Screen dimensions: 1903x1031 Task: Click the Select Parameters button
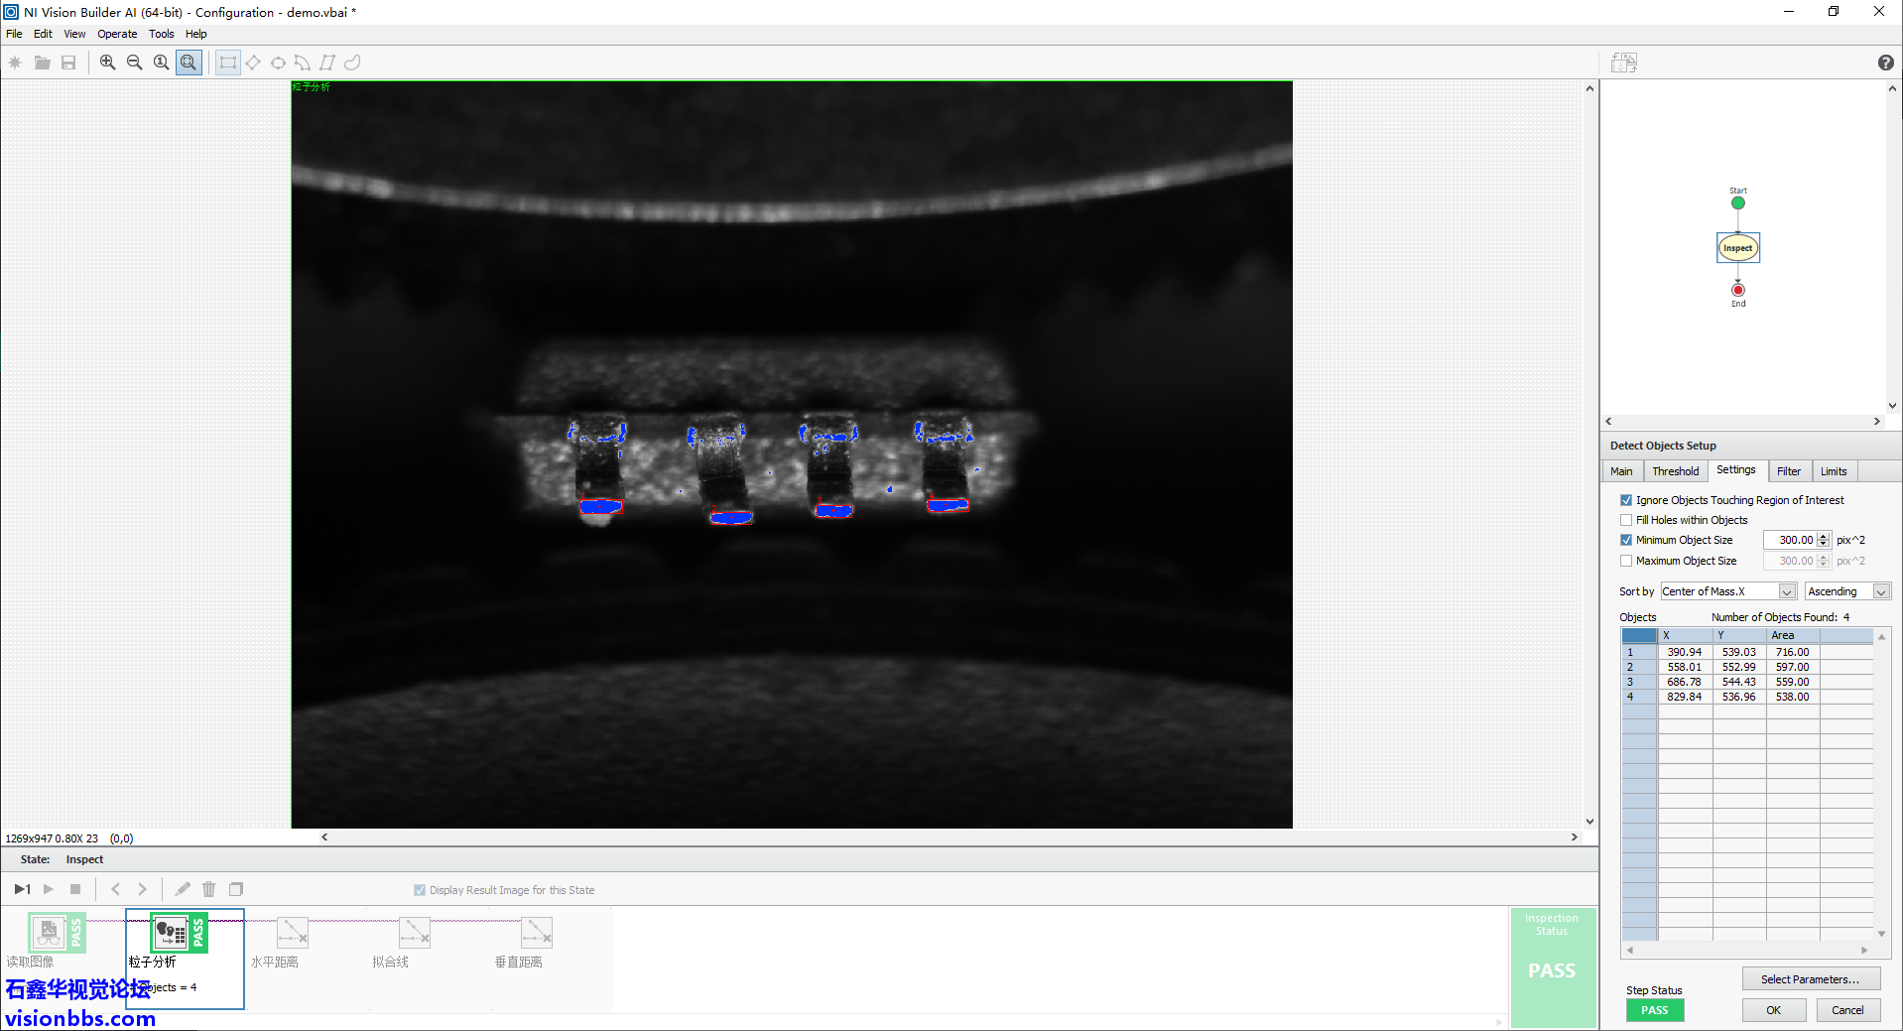(x=1811, y=978)
